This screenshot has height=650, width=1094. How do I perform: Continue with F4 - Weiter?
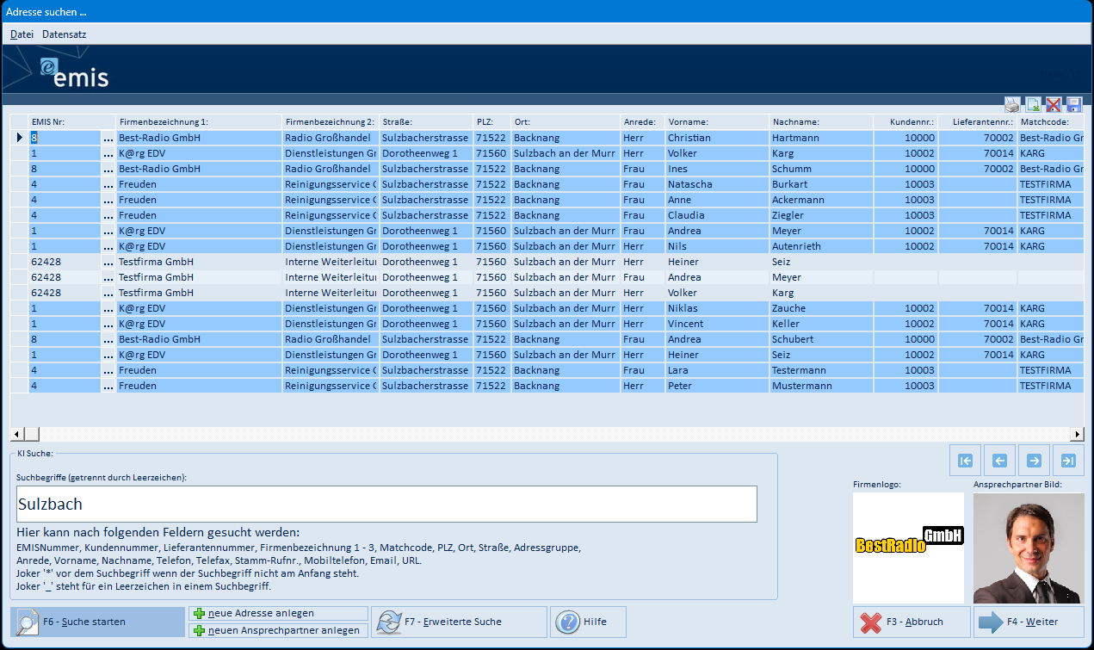1029,622
